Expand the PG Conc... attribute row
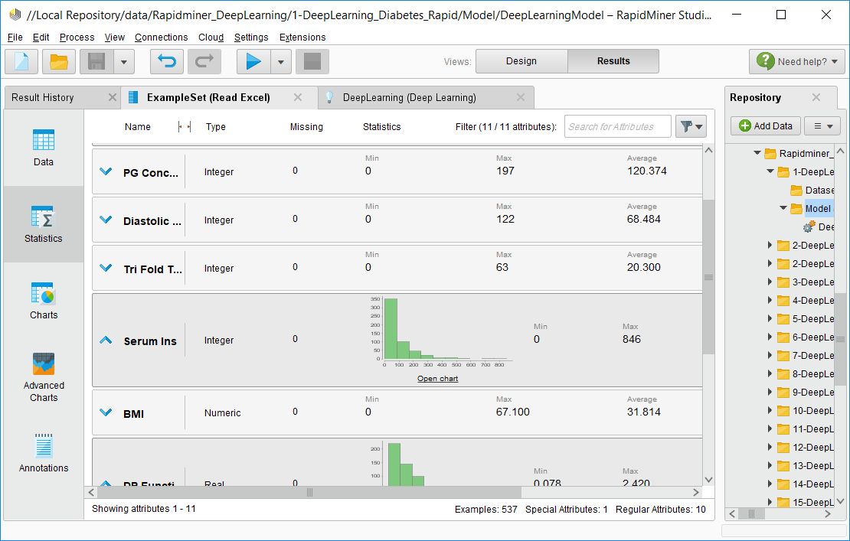The image size is (850, 541). coord(106,171)
